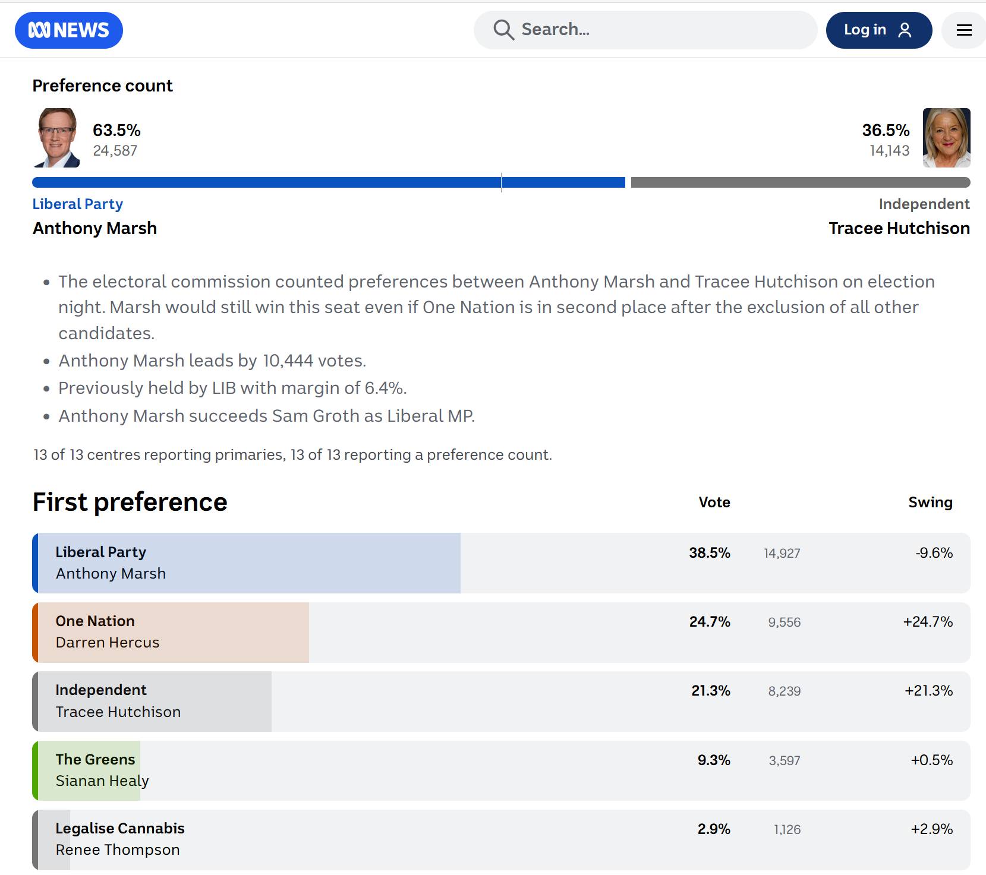Viewport: 986px width, 875px height.
Task: Click the blue Liberal preference bar
Action: point(329,182)
